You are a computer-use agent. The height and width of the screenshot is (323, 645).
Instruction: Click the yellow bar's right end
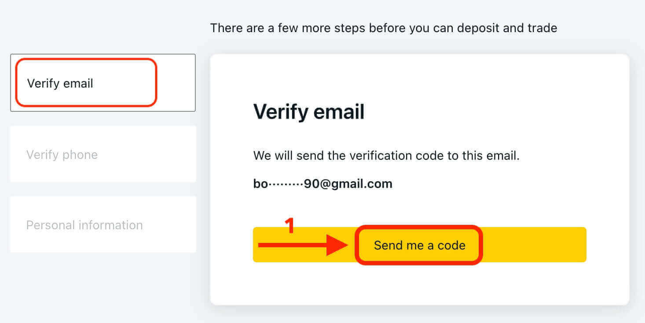572,245
